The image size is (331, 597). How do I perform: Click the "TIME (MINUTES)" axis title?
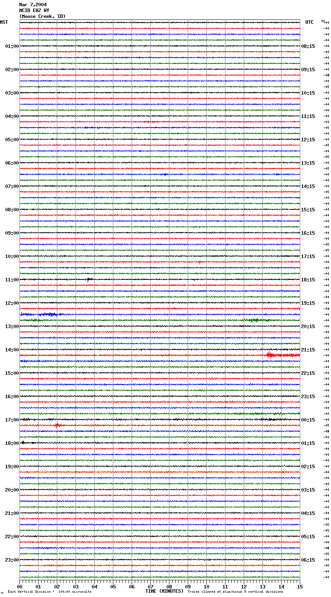pos(164,591)
